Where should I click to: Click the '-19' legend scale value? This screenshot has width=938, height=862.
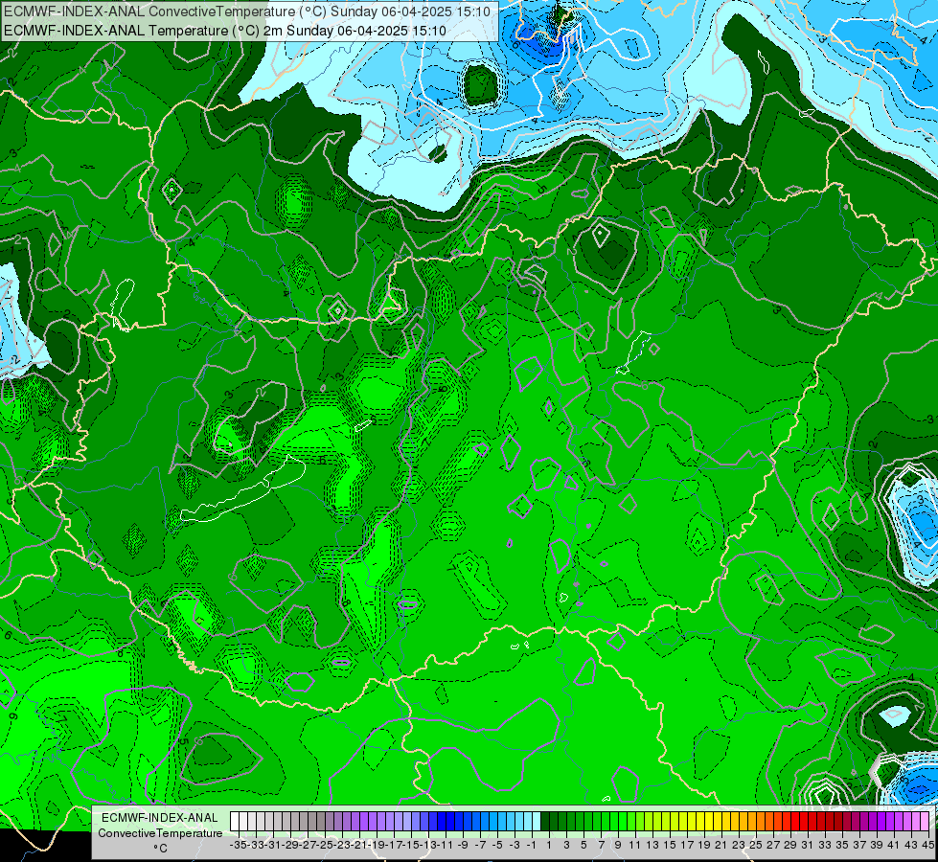(377, 845)
